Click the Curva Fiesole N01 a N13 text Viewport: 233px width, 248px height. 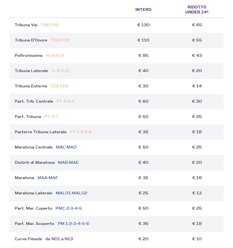tap(59, 239)
